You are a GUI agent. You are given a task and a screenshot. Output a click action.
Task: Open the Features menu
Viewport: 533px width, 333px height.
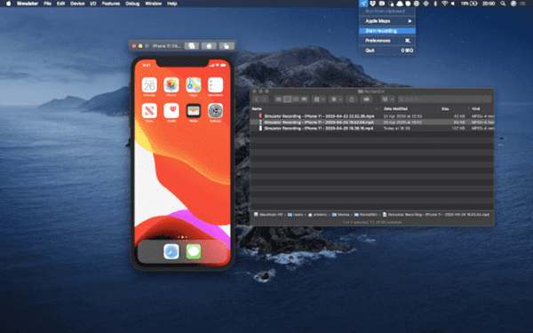[111, 4]
